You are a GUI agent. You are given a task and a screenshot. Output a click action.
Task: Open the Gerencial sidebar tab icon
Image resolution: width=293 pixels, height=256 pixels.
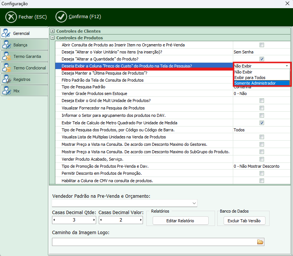(7, 33)
